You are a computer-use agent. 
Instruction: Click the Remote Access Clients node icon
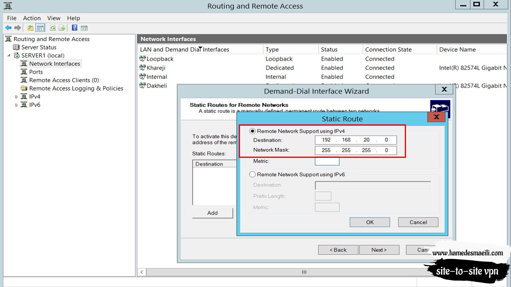(x=24, y=80)
